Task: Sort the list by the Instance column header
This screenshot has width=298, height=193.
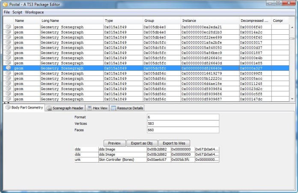Action: pyautogui.click(x=209, y=20)
